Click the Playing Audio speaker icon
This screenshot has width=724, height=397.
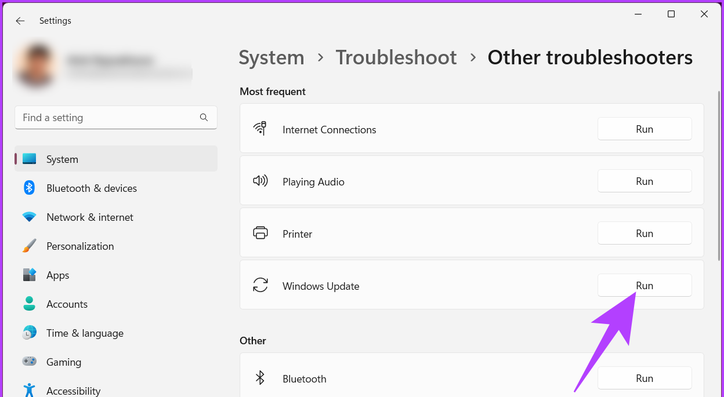click(x=260, y=181)
